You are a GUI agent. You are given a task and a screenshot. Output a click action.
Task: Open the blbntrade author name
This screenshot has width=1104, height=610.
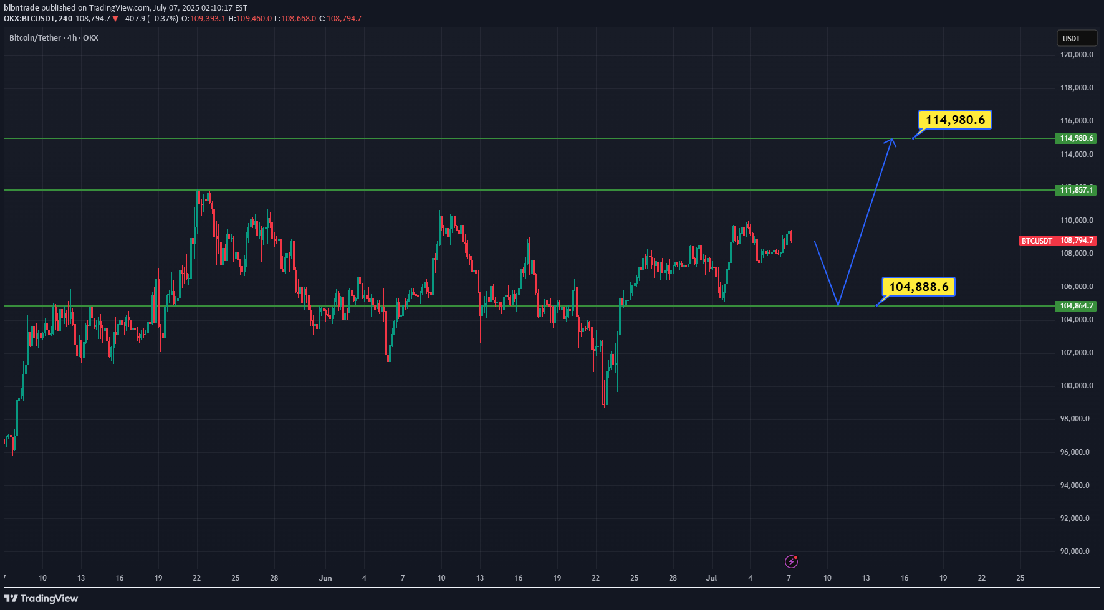[22, 7]
